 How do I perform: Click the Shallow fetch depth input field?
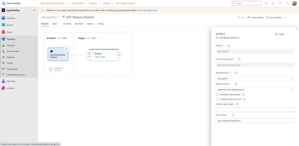pos(255,110)
